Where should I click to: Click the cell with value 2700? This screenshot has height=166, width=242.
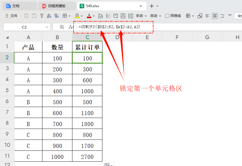pyautogui.click(x=87, y=156)
